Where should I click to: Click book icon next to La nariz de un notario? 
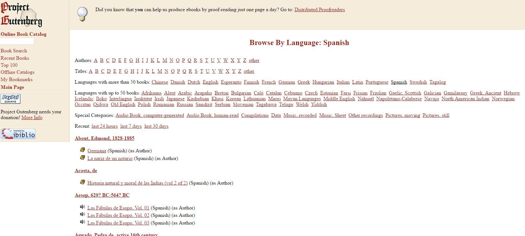tap(83, 157)
